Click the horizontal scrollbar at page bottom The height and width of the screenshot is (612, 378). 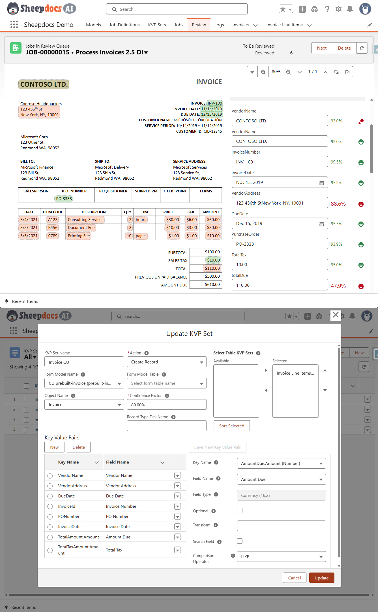coord(189,595)
